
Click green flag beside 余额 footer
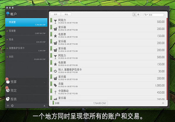click(x=53, y=103)
